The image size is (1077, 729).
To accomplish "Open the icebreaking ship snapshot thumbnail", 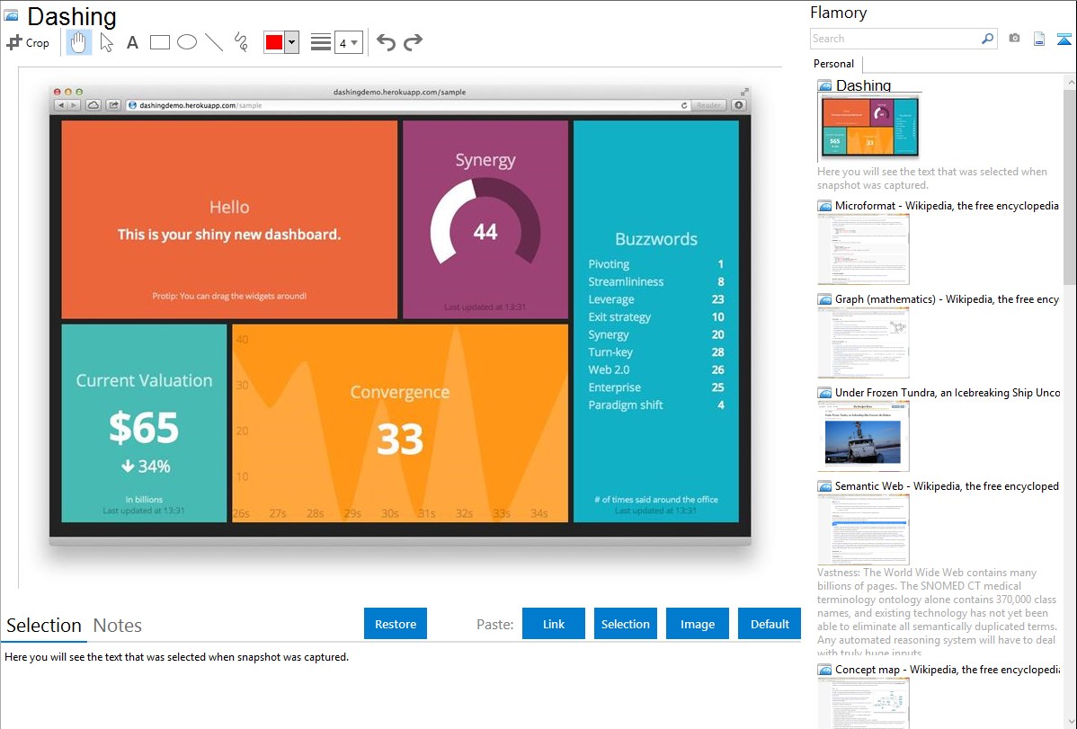I will 863,436.
